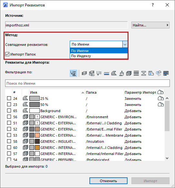
Task: Choose По Индексу from the list
Action: tap(99, 56)
